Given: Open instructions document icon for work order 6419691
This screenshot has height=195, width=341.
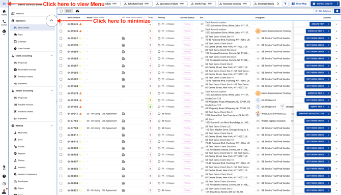Looking at the screenshot, I should pos(123,38).
